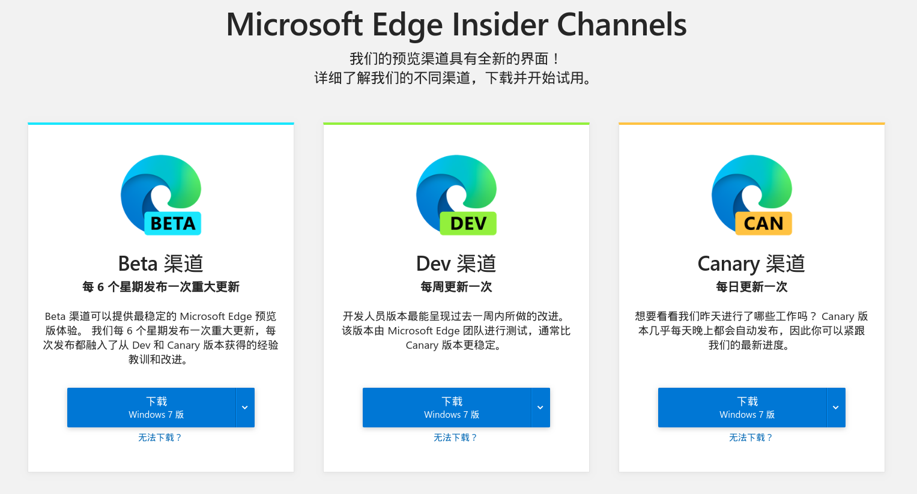The height and width of the screenshot is (494, 917).
Task: Expand the Dev download options chevron
Action: tap(540, 408)
